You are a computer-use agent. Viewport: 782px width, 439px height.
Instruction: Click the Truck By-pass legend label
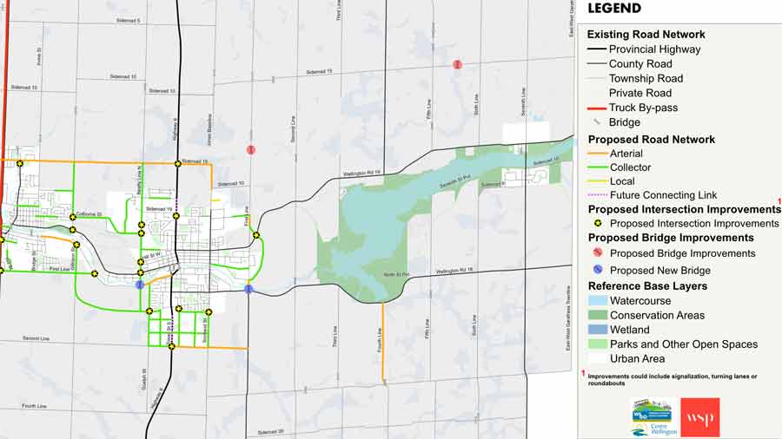(x=643, y=108)
